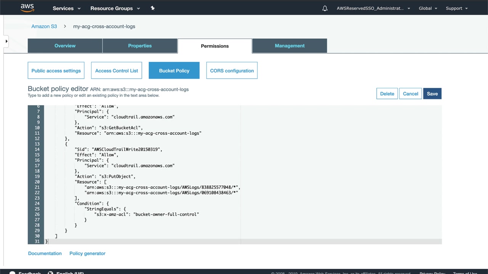Screen dimensions: 488x274
Task: Place cursor on the "s3:GetBucketAcl" action
Action: [x=121, y=128]
